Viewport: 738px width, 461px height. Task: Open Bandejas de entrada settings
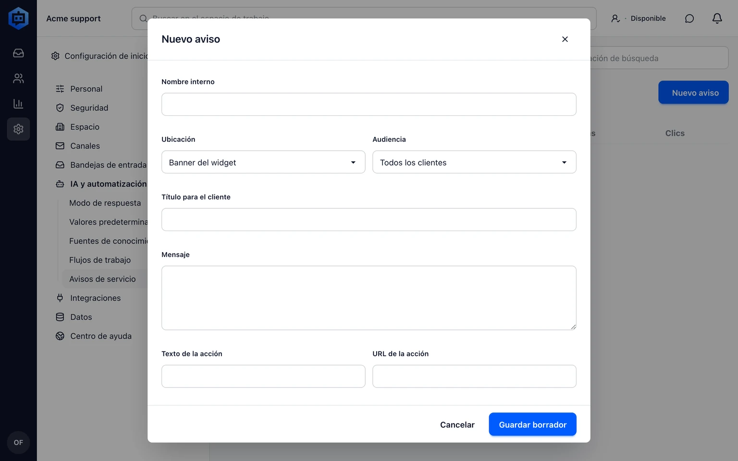coord(108,165)
